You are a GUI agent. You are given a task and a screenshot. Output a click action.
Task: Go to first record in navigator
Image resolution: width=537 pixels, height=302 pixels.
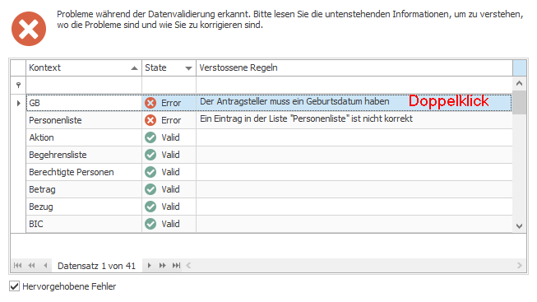pos(18,265)
